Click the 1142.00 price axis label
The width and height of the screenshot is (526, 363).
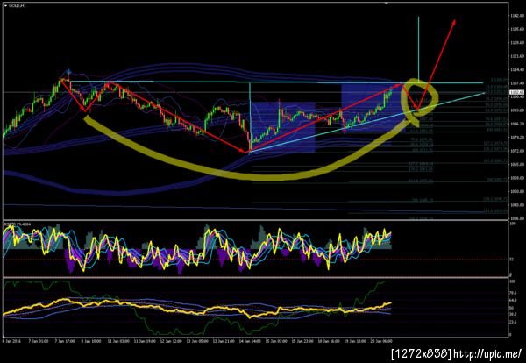[516, 16]
